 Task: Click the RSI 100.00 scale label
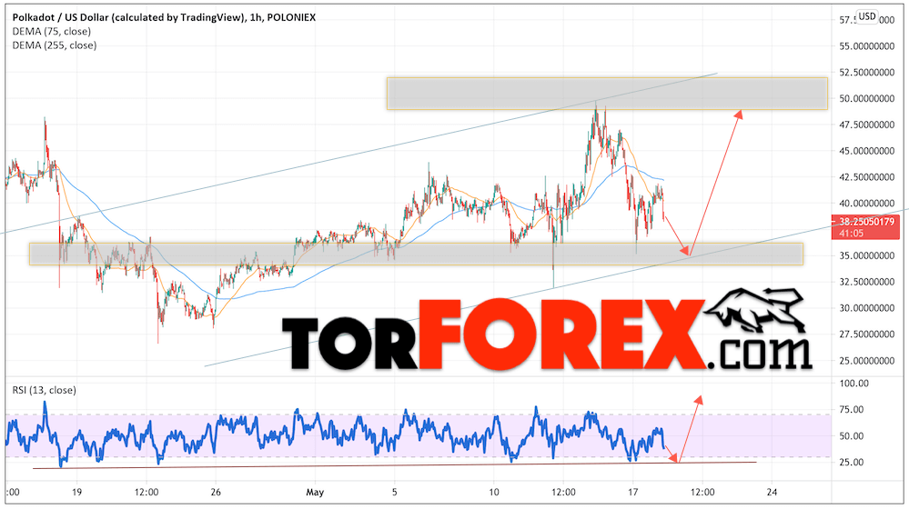point(853,384)
